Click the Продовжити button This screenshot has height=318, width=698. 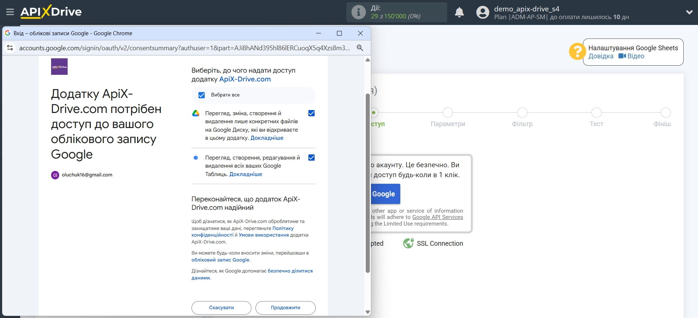point(285,308)
